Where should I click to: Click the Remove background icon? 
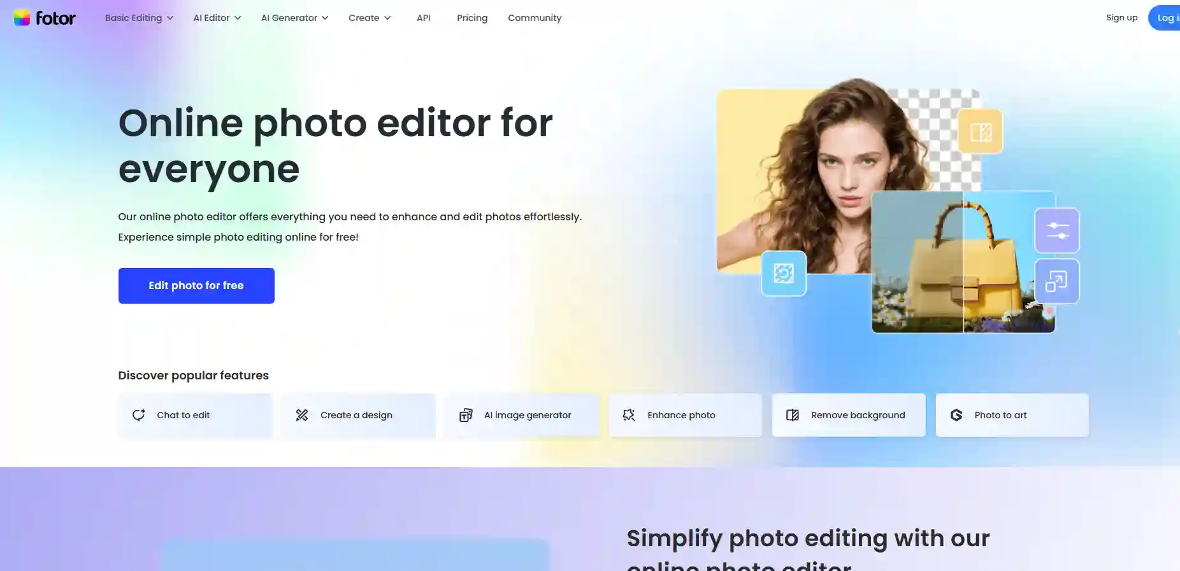tap(793, 415)
